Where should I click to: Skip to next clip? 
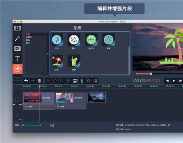click(180, 81)
